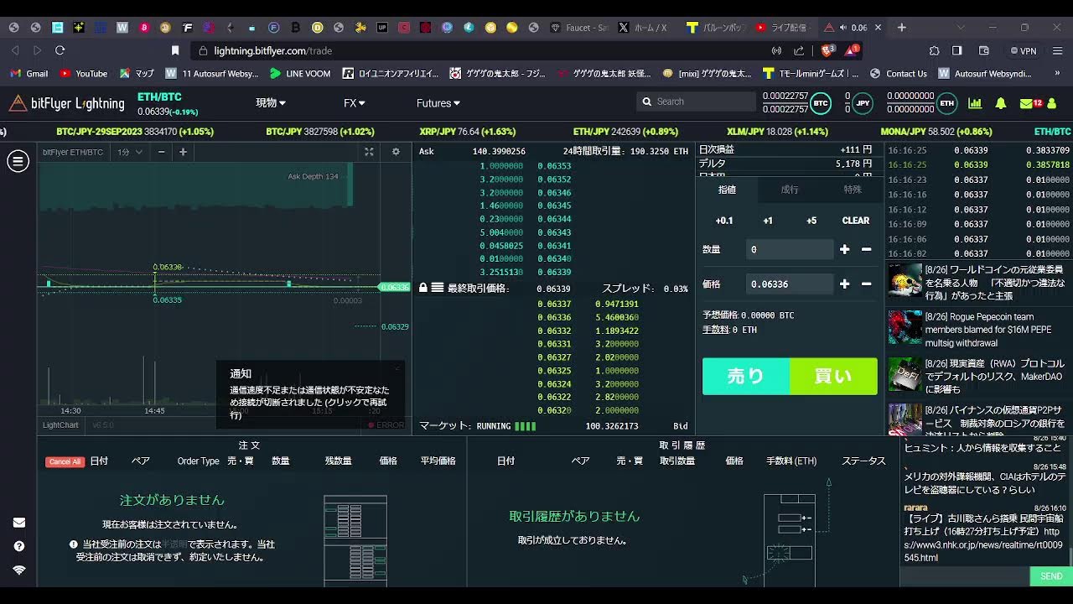Open help question mark in sidebar
1073x604 pixels.
[19, 546]
